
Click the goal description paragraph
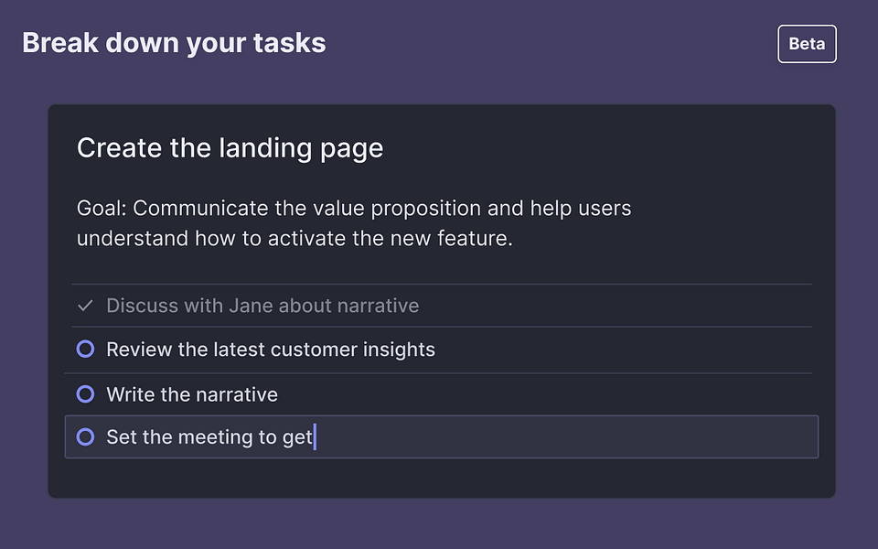pyautogui.click(x=354, y=222)
